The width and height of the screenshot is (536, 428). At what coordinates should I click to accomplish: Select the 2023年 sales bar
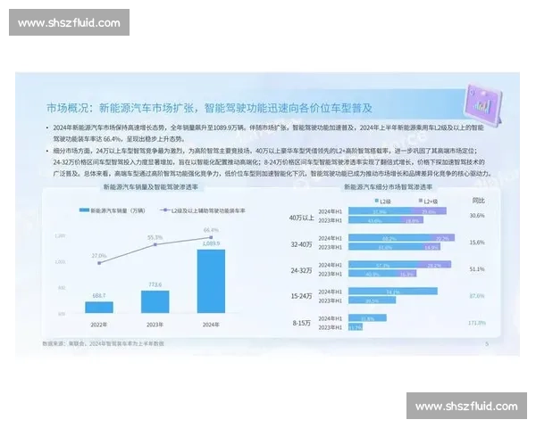click(x=155, y=301)
